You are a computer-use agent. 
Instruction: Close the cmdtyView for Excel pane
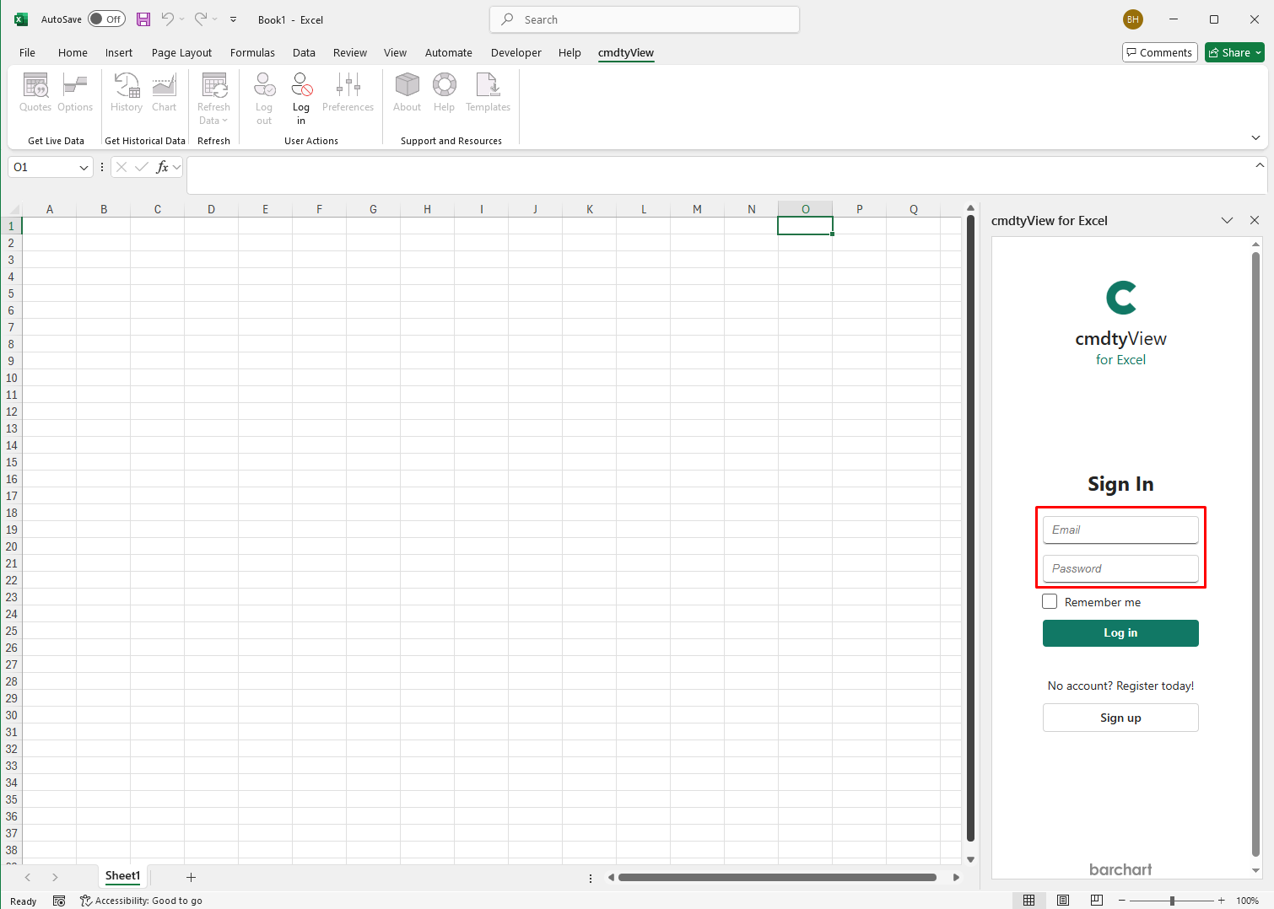coord(1255,220)
